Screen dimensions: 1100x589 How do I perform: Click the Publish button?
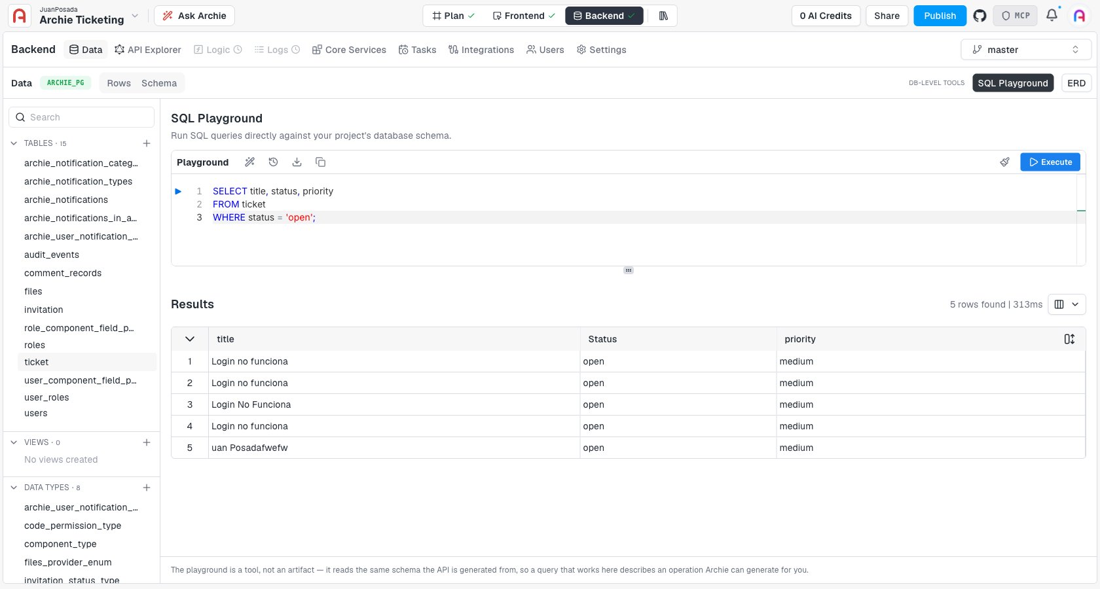(x=940, y=16)
